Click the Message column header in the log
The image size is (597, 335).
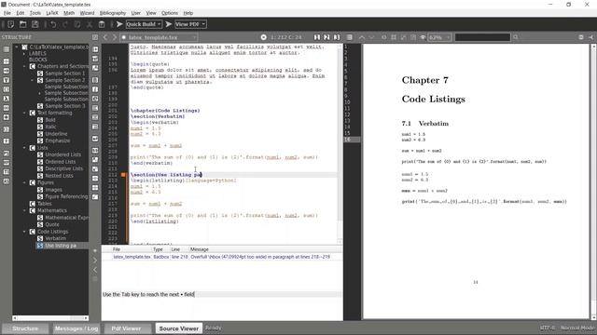click(199, 249)
